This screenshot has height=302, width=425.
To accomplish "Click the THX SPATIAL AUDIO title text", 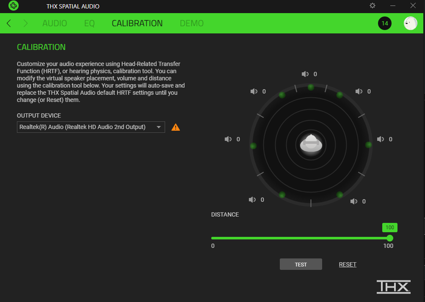I will coord(73,6).
